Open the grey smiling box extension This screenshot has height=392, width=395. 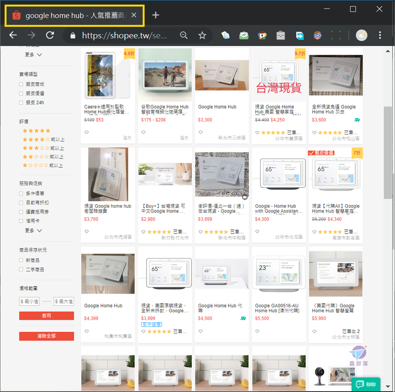click(280, 35)
